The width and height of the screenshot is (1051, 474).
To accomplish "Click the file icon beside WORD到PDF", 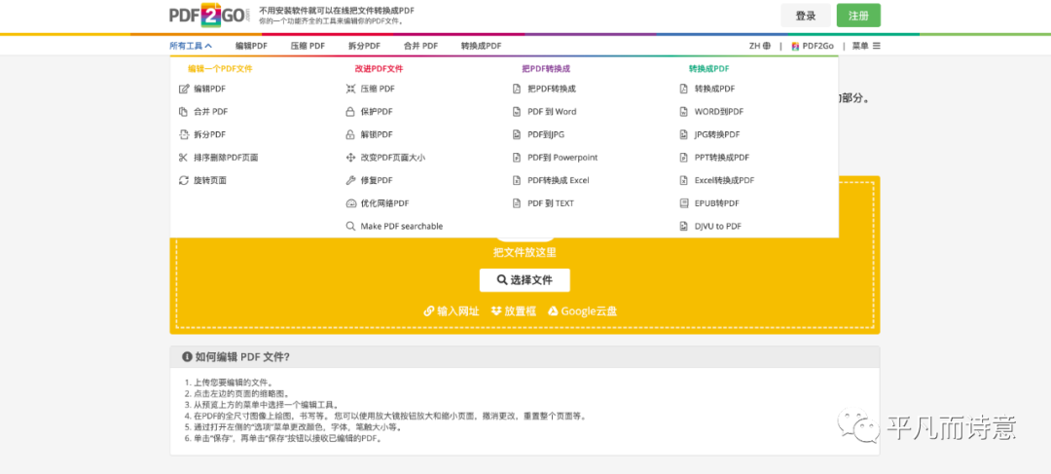I will (x=684, y=111).
